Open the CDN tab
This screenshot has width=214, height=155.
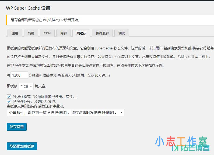click(x=47, y=33)
